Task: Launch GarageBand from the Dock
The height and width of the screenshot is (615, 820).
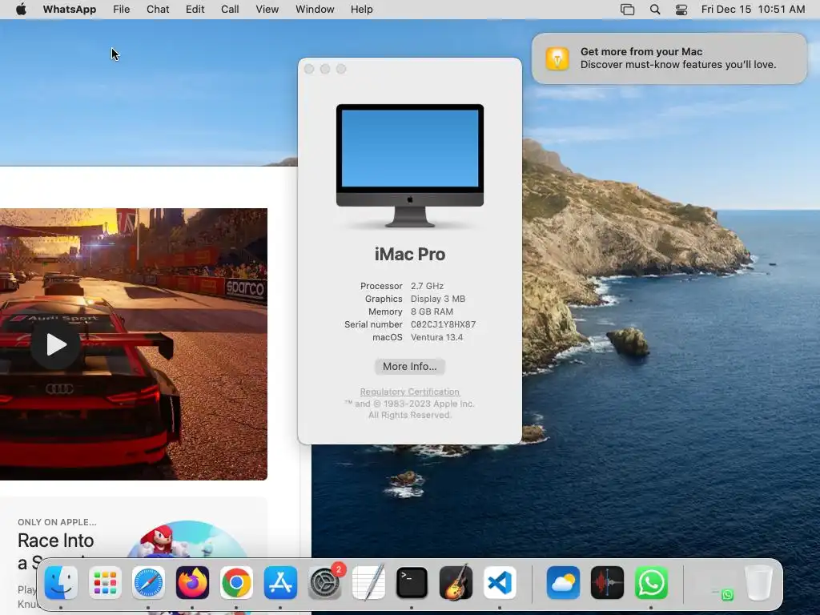Action: (456, 582)
